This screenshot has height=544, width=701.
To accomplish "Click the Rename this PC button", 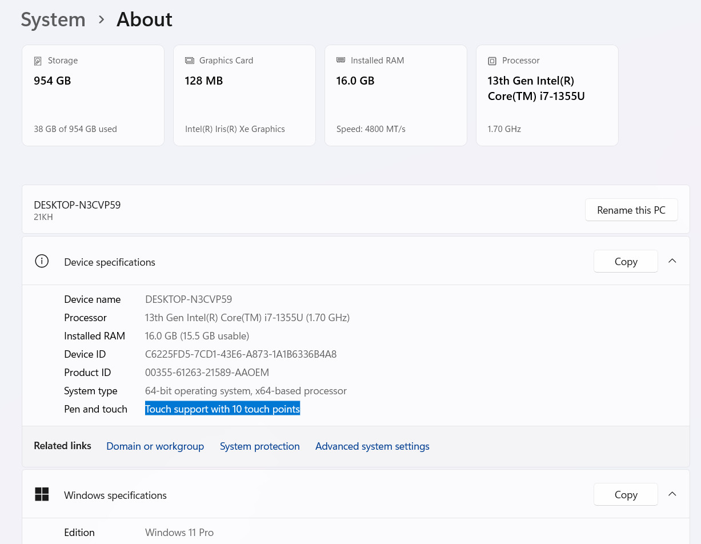I will [631, 210].
